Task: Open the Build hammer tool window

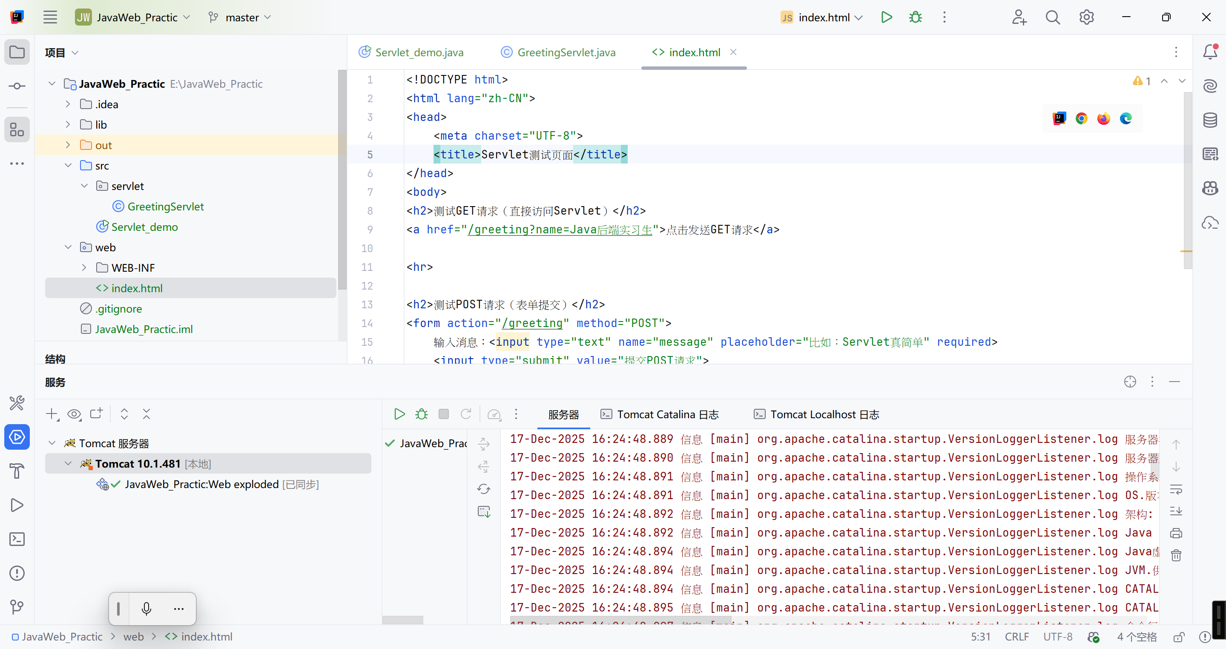Action: 17,471
